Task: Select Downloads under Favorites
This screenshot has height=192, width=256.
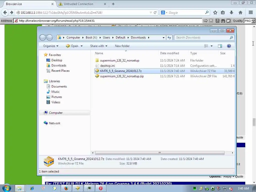Action: coord(58,65)
